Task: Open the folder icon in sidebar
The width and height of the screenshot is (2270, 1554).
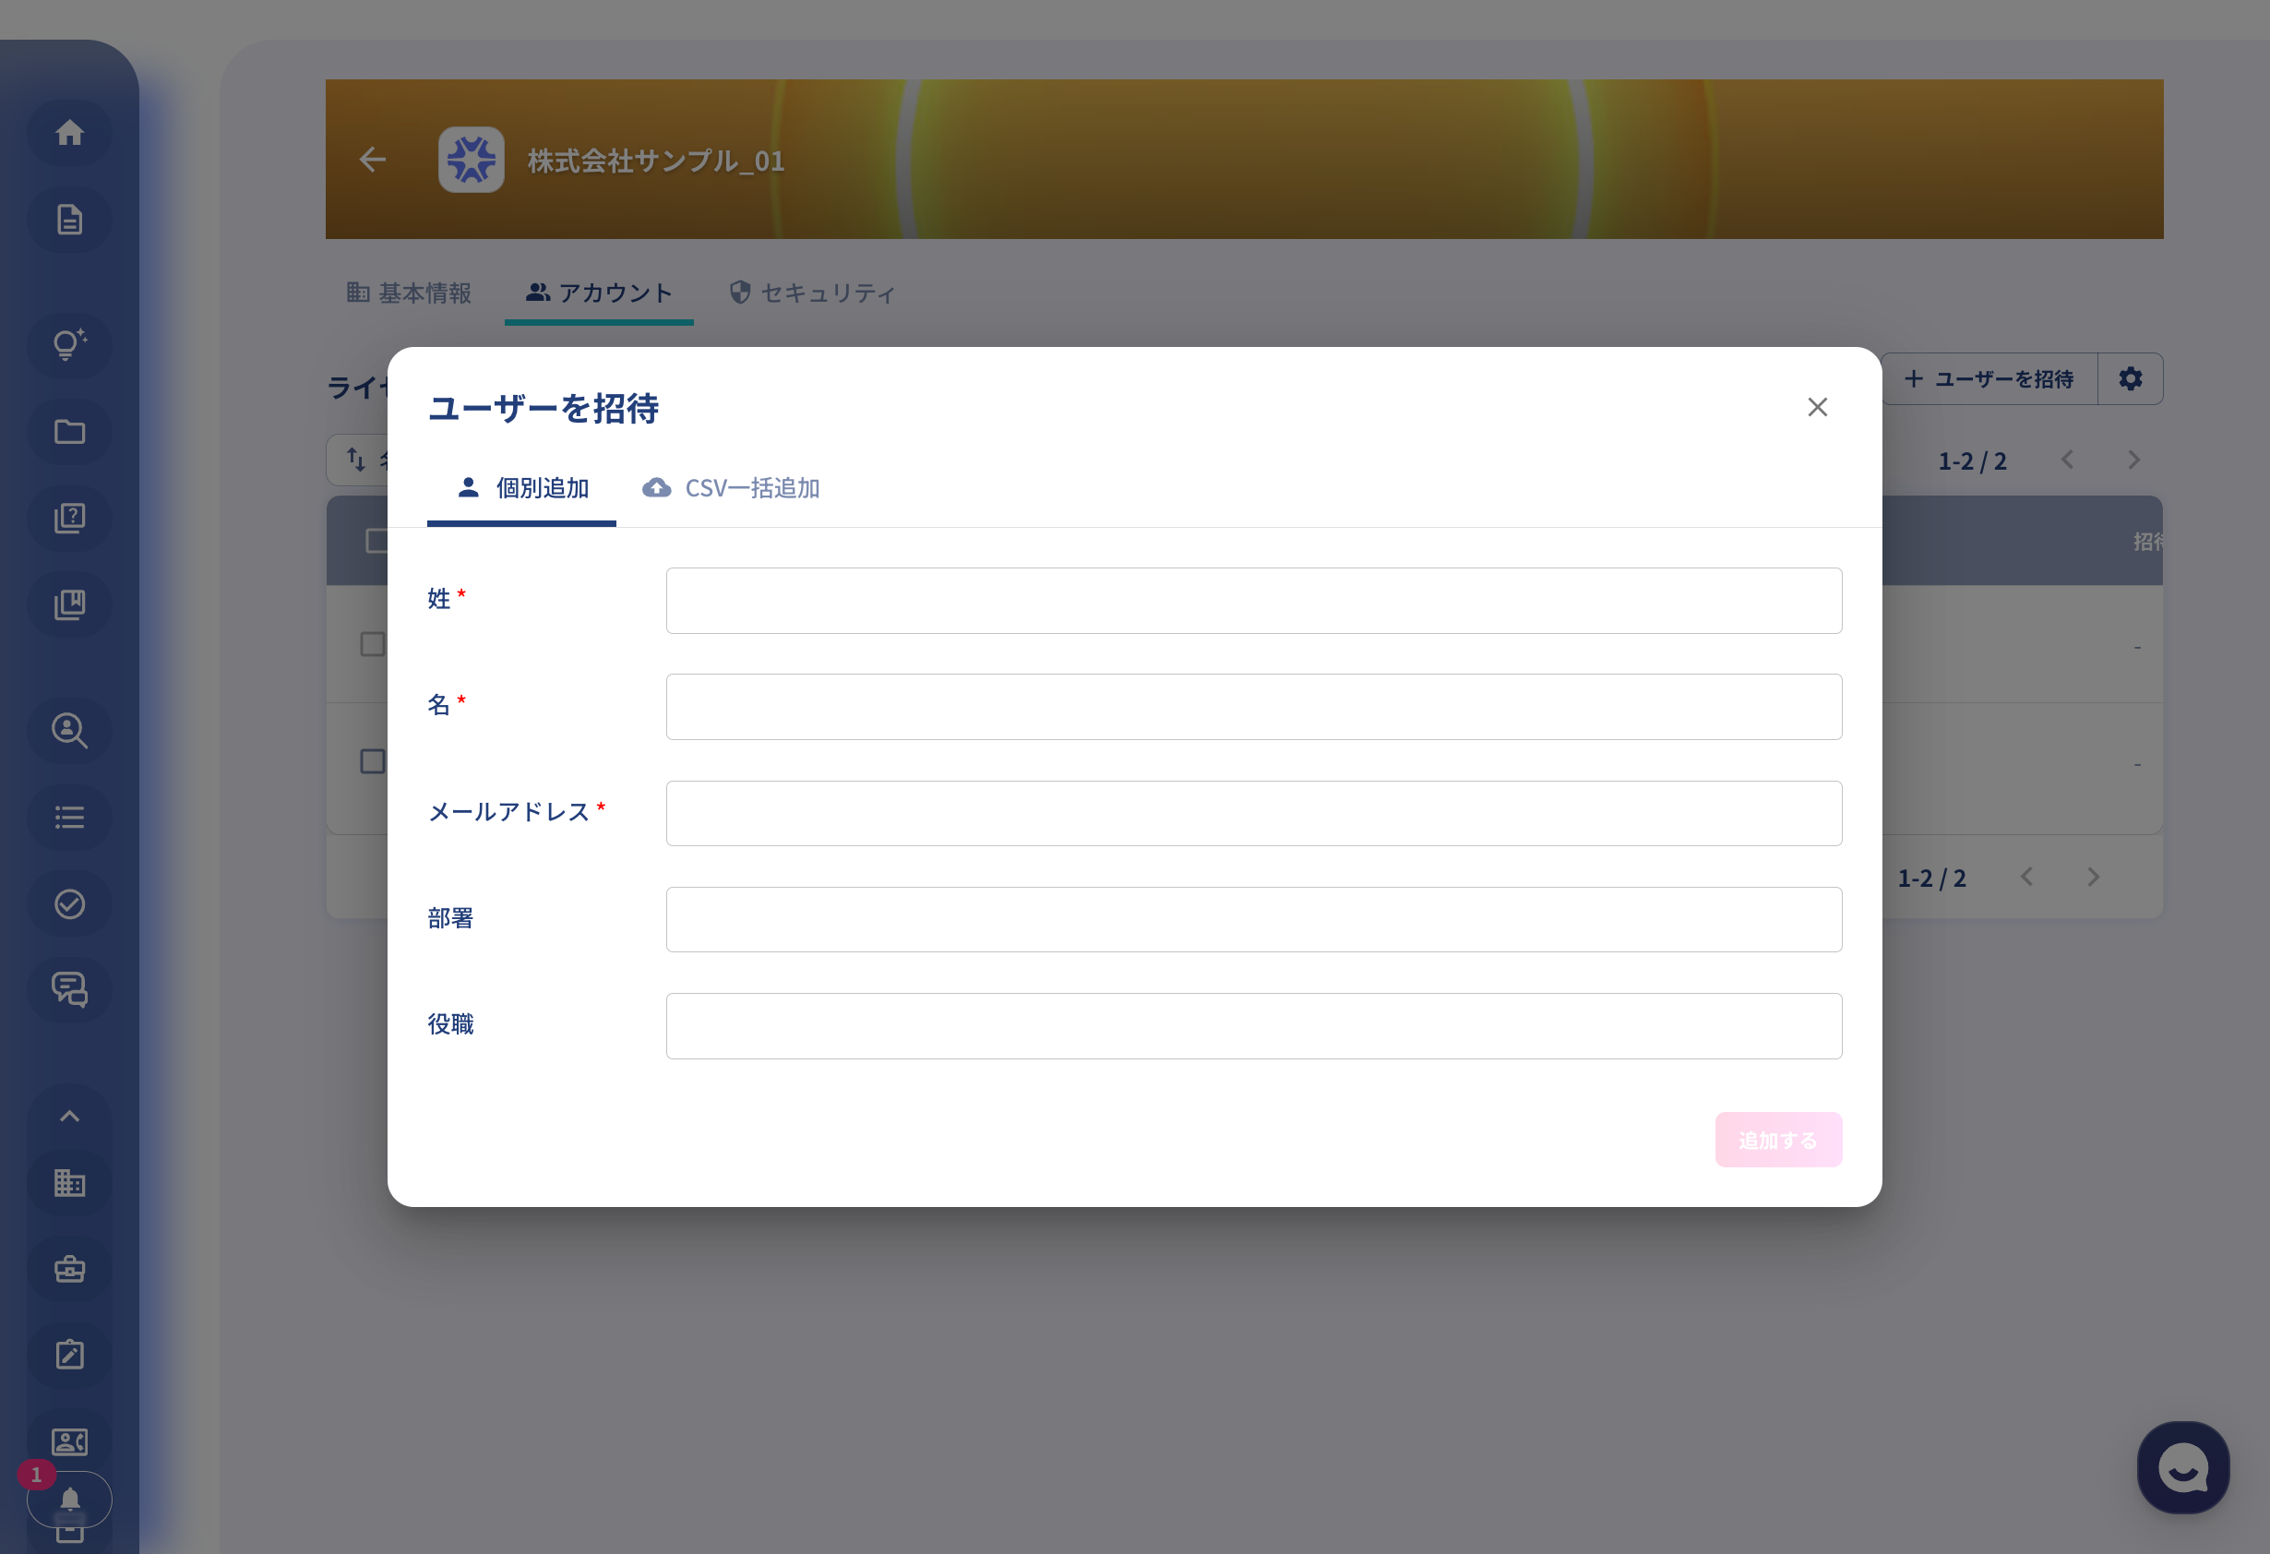Action: [x=69, y=432]
